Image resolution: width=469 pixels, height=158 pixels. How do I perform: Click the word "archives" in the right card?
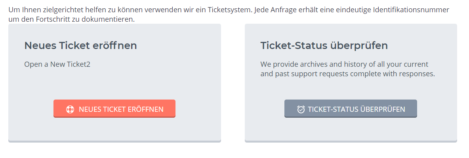point(311,64)
